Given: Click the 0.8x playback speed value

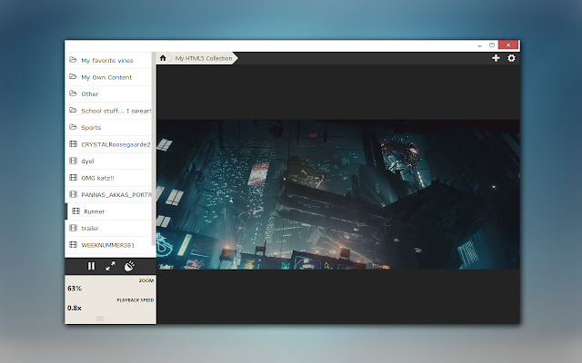Looking at the screenshot, I should 75,308.
